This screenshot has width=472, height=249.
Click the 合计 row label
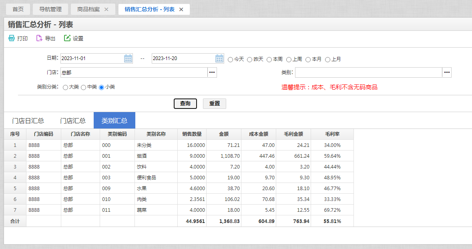[x=15, y=221]
